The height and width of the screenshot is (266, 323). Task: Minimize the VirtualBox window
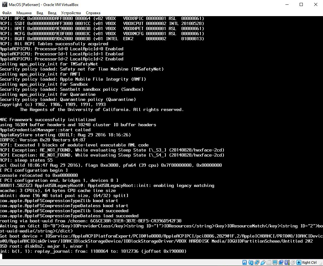(x=287, y=4)
